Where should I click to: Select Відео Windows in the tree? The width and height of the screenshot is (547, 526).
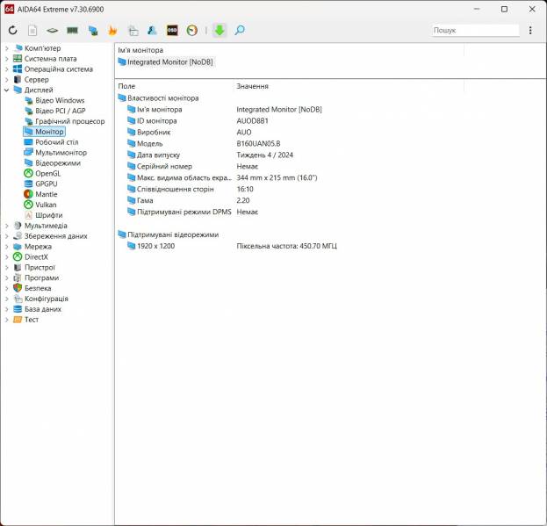(54, 100)
